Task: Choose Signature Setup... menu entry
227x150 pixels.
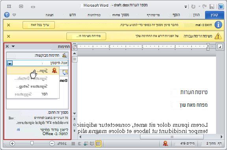Action: pos(33,86)
